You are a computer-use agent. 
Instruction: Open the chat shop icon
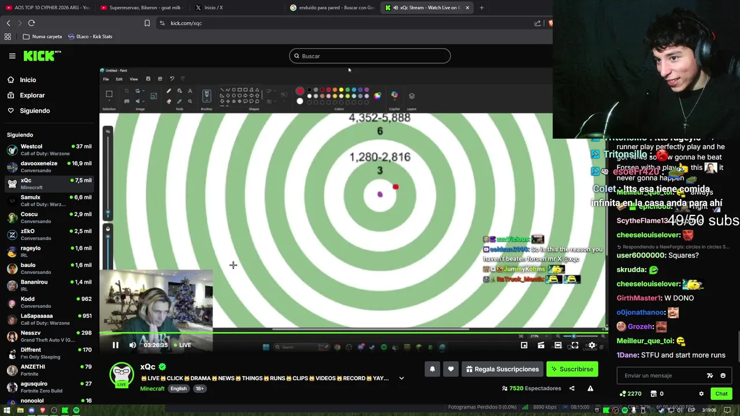pyautogui.click(x=653, y=394)
